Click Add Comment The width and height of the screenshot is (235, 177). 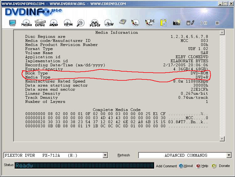tap(166, 166)
